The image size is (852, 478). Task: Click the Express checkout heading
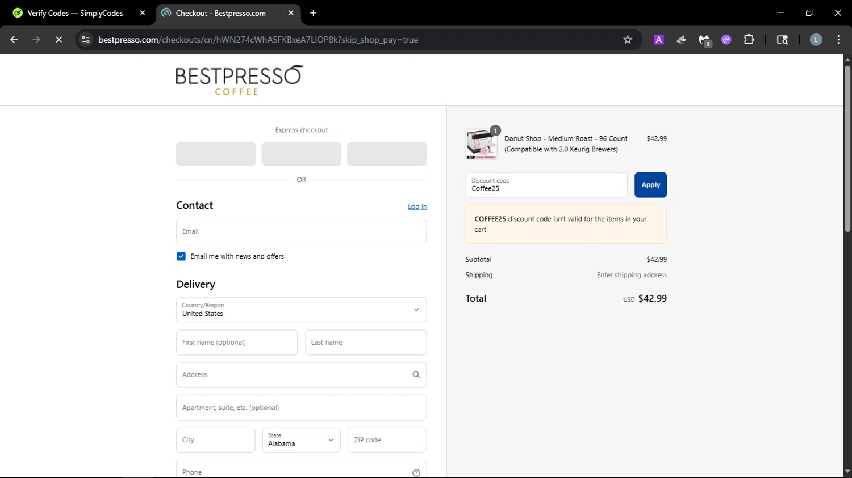pyautogui.click(x=302, y=130)
